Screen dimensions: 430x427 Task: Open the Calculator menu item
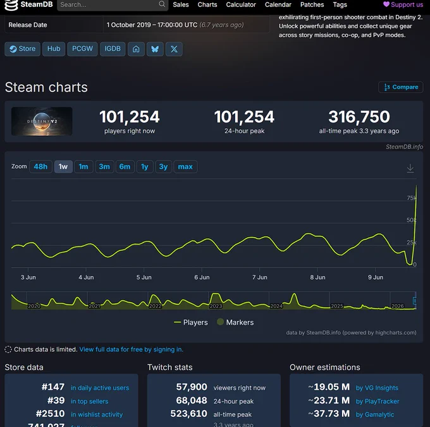pos(241,4)
